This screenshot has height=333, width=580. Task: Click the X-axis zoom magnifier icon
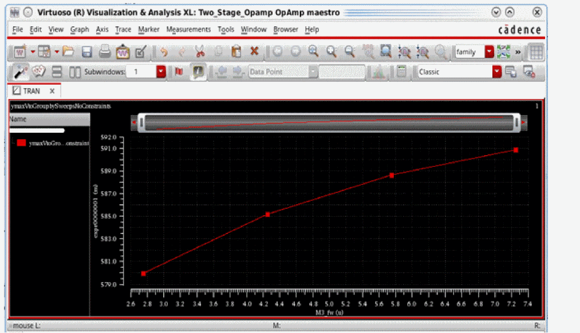pyautogui.click(x=404, y=52)
